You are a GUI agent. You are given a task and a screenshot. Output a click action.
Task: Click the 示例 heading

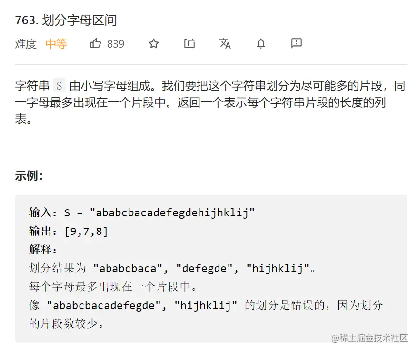[29, 176]
